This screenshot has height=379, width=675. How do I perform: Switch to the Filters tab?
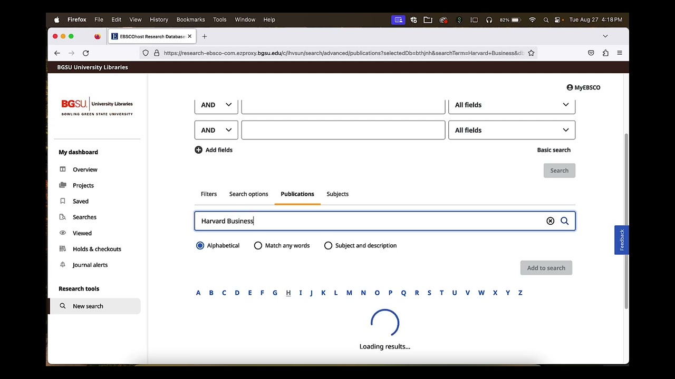point(209,194)
